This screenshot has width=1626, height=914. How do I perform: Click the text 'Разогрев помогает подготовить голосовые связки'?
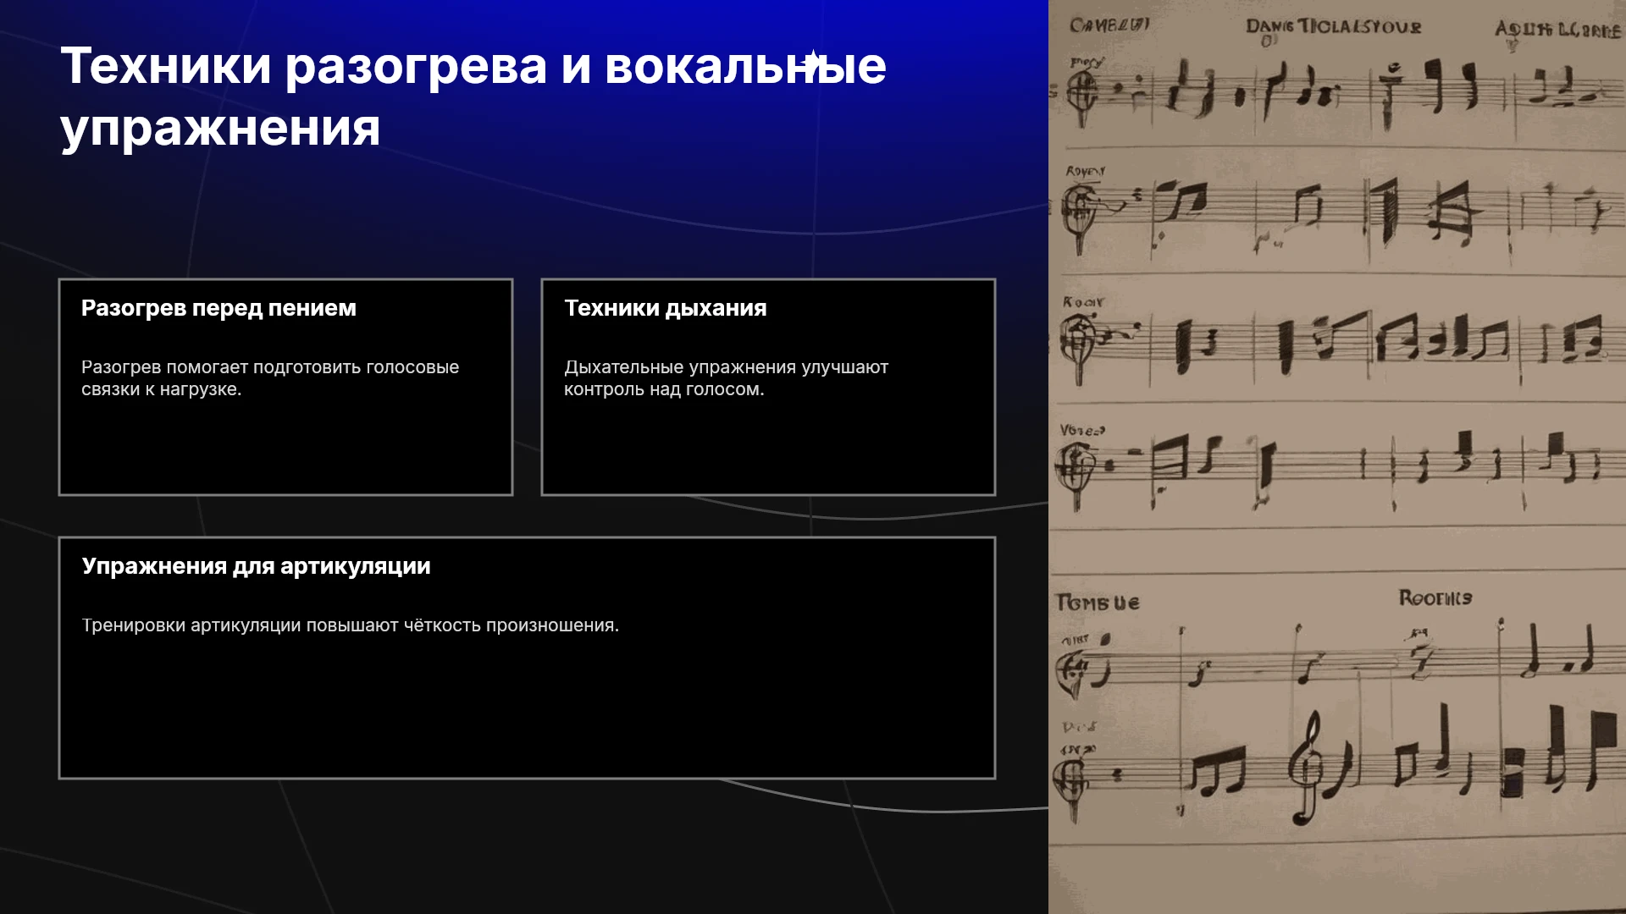tap(270, 378)
